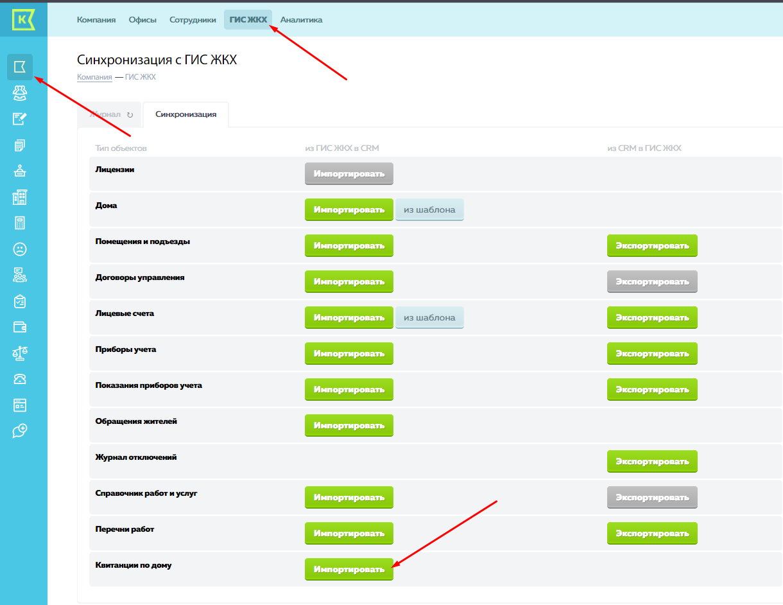Viewport: 783px width, 605px height.
Task: Import Помещения и подъезды
Action: coord(349,245)
